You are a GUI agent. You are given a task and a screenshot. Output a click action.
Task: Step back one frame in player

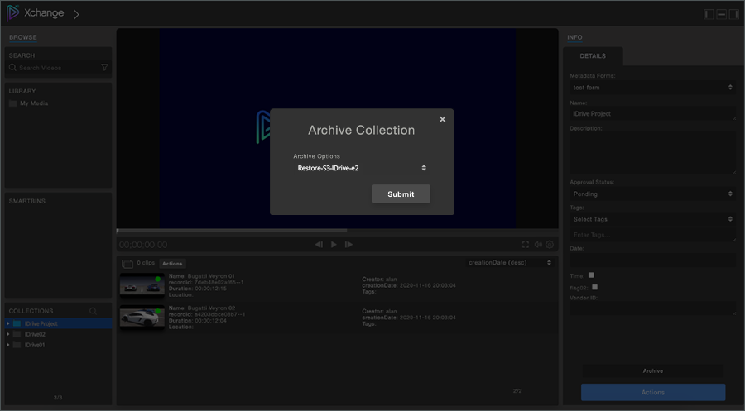pyautogui.click(x=319, y=245)
